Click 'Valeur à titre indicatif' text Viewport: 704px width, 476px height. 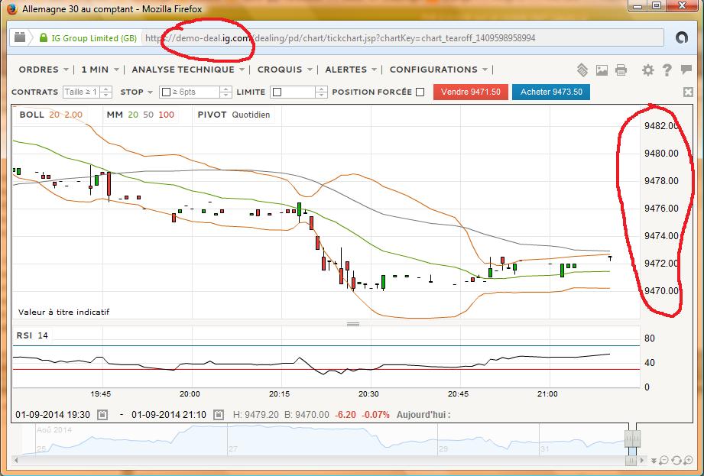pyautogui.click(x=63, y=312)
